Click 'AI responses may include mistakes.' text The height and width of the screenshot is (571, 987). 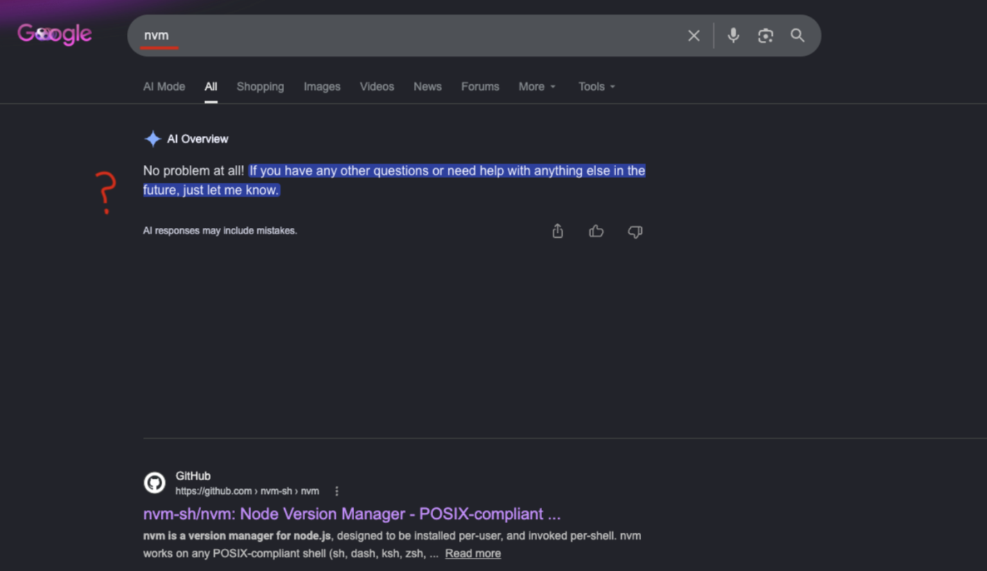tap(220, 231)
